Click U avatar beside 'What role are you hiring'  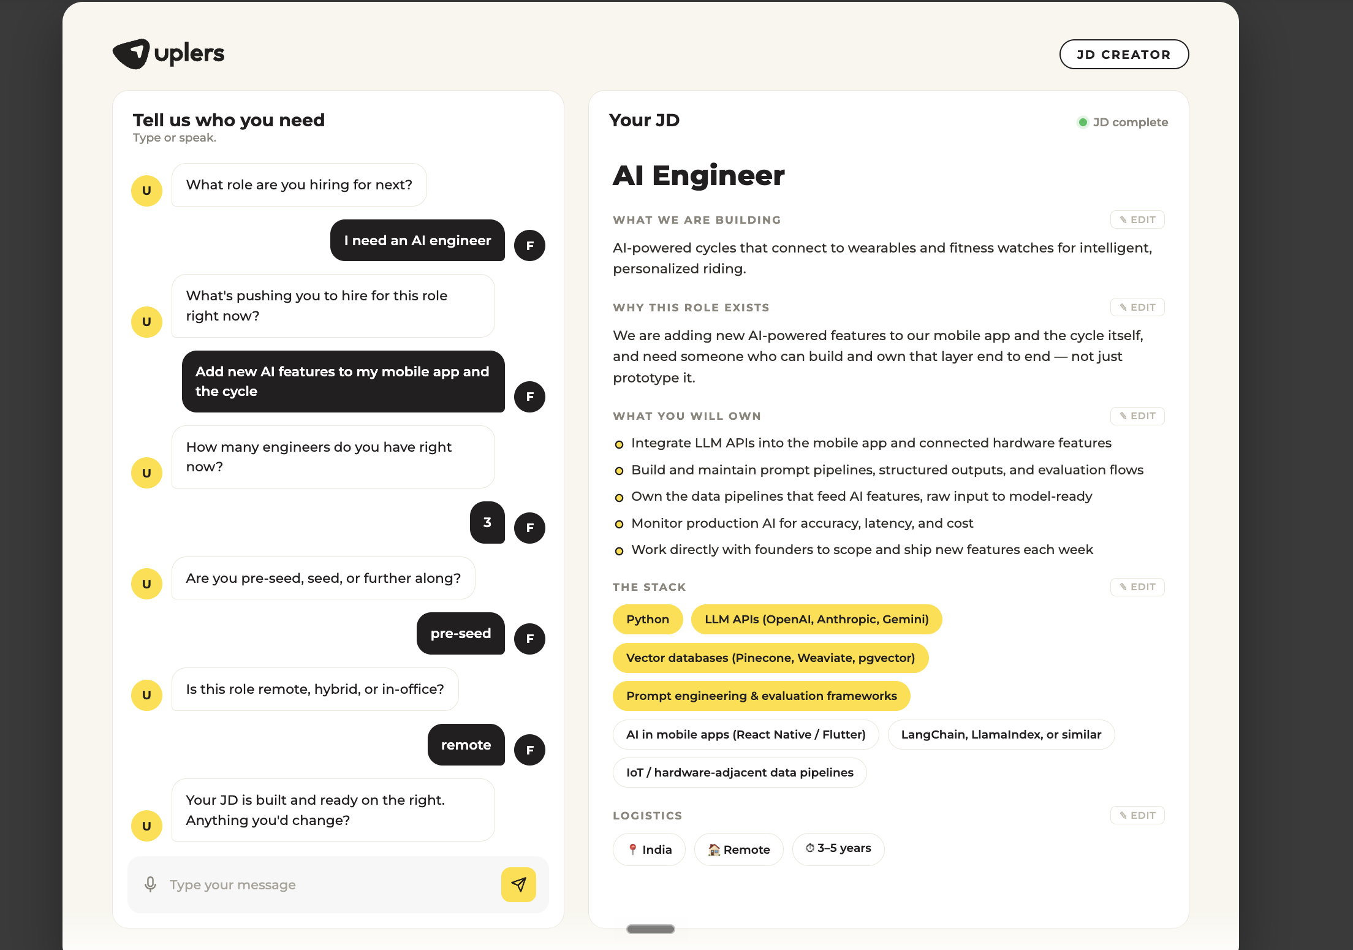146,191
